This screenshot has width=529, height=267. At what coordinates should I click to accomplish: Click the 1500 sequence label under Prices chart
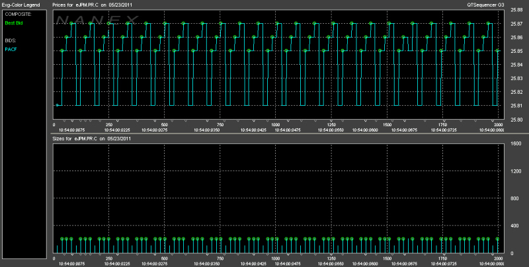pyautogui.click(x=387, y=125)
